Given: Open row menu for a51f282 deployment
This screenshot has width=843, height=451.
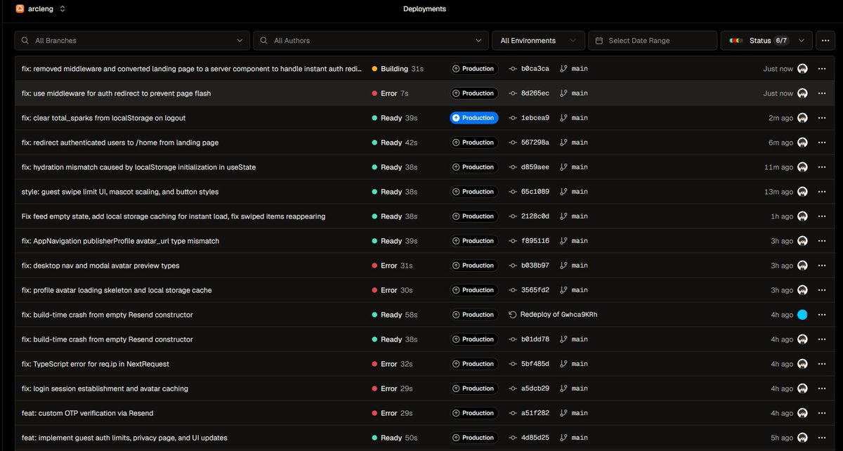Looking at the screenshot, I should point(822,413).
